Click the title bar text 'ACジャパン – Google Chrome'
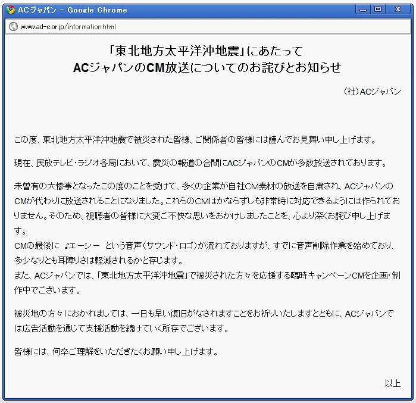 click(x=73, y=10)
